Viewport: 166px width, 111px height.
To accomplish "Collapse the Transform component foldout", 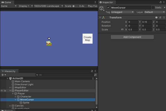I will tap(100, 18).
